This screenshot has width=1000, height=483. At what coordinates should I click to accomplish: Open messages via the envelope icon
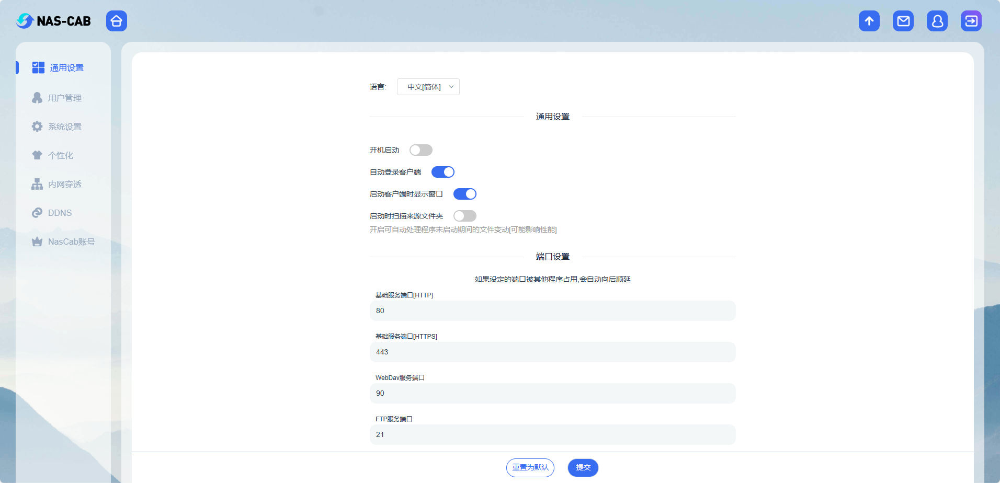[x=903, y=21]
